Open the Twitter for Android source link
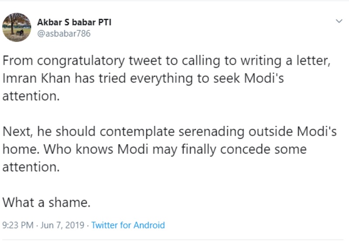This screenshot has width=349, height=242. coord(128,225)
